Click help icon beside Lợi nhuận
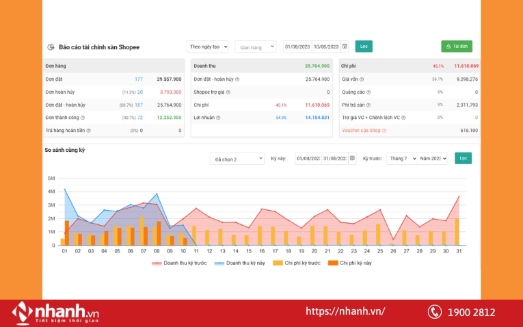Screen dimensions: 523x327 tap(218, 118)
